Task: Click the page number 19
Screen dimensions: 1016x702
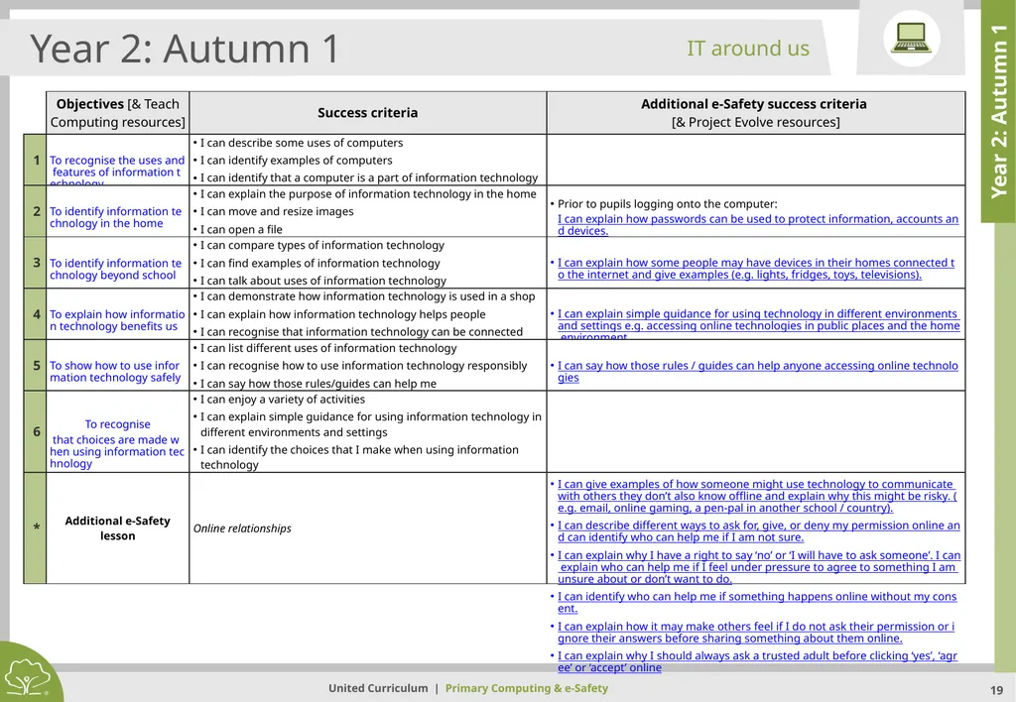Action: pos(996,690)
